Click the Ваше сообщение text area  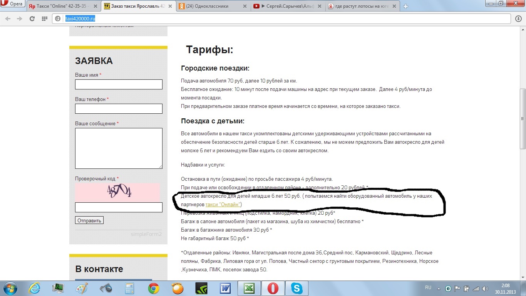coord(119,148)
